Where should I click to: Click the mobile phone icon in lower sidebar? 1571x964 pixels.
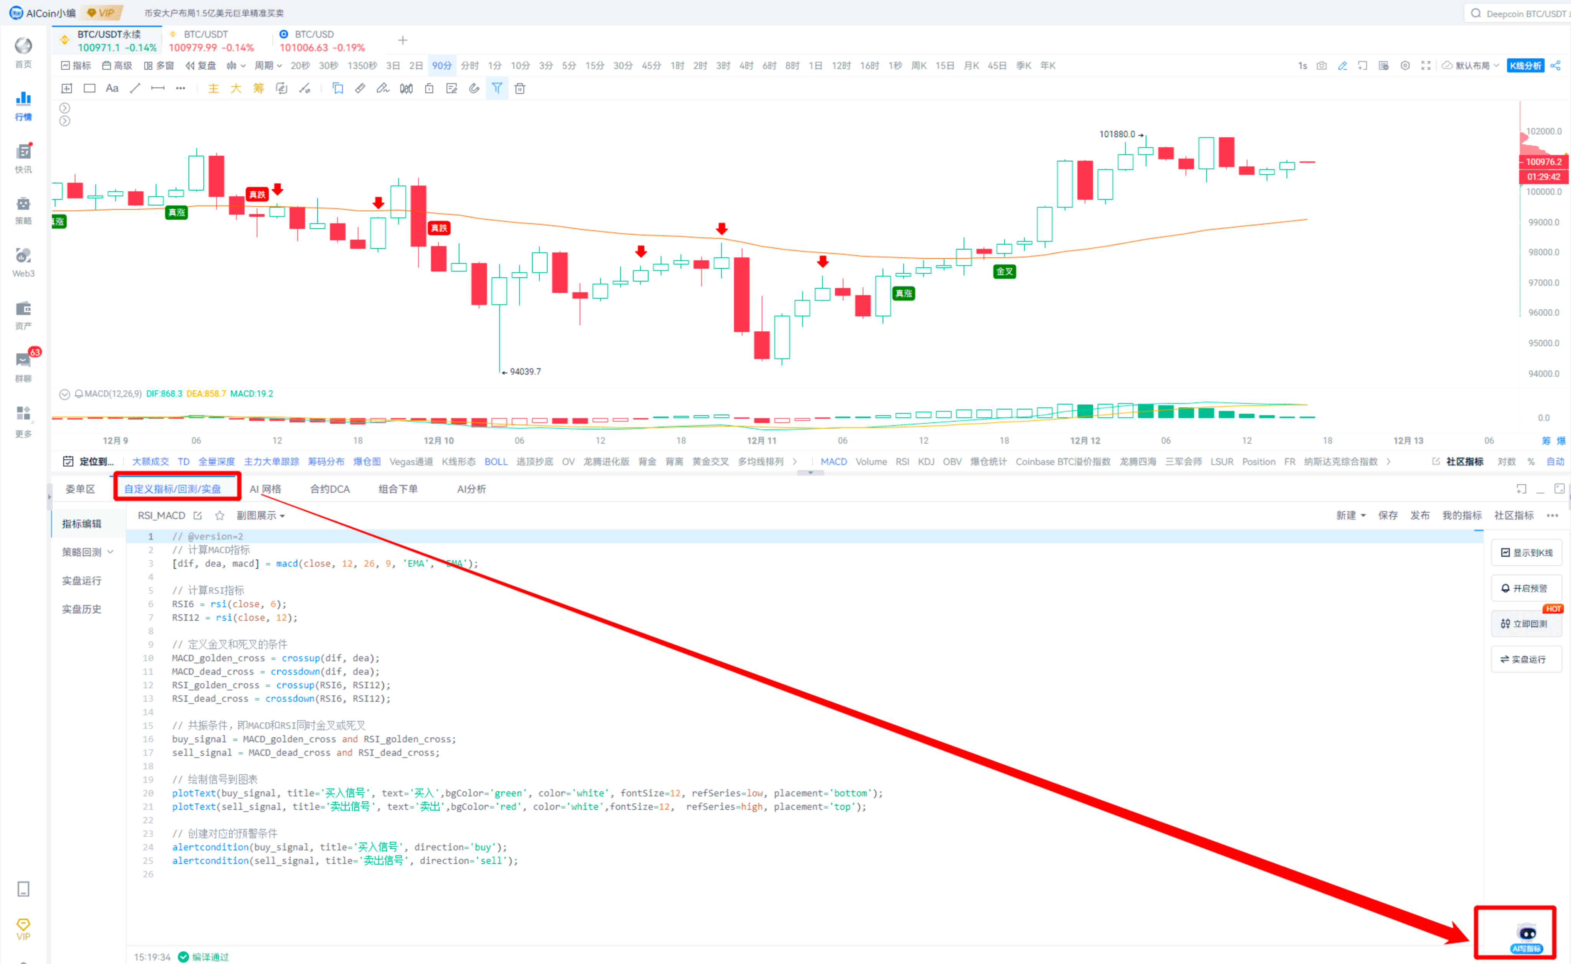[x=24, y=889]
